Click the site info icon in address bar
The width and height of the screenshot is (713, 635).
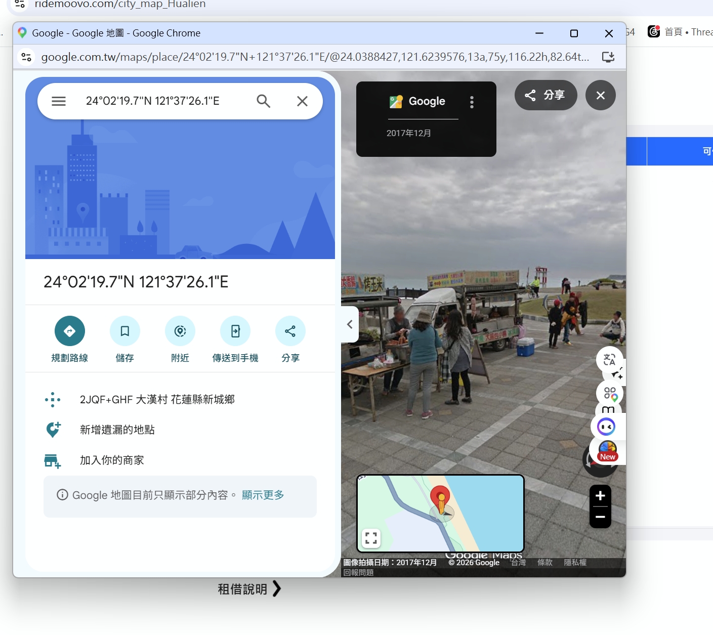pos(26,57)
